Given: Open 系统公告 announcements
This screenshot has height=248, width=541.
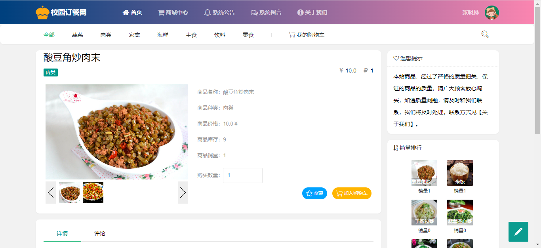Looking at the screenshot, I should click(x=219, y=12).
